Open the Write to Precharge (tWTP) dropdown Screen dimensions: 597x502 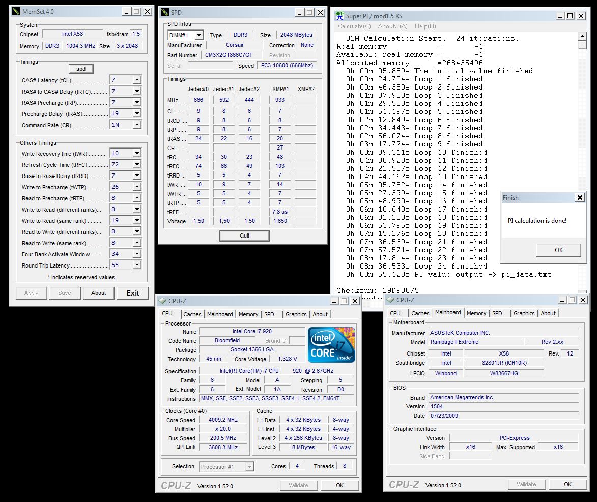137,187
